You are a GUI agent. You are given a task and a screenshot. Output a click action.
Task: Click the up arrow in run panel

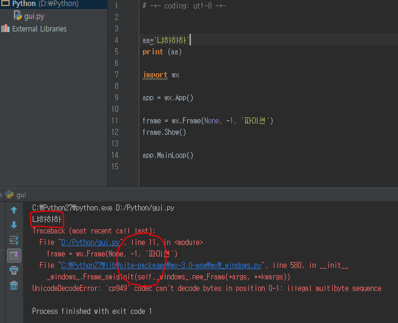tap(14, 210)
